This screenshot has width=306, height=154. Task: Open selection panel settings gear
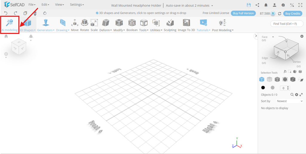tap(302, 36)
